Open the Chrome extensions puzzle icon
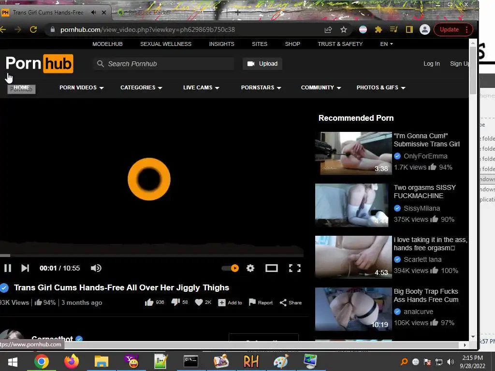The width and height of the screenshot is (495, 371). [378, 29]
